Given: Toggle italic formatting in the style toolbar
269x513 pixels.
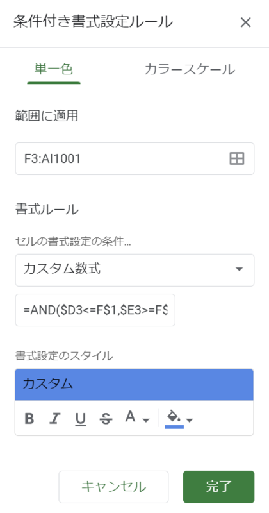Looking at the screenshot, I should 54,419.
